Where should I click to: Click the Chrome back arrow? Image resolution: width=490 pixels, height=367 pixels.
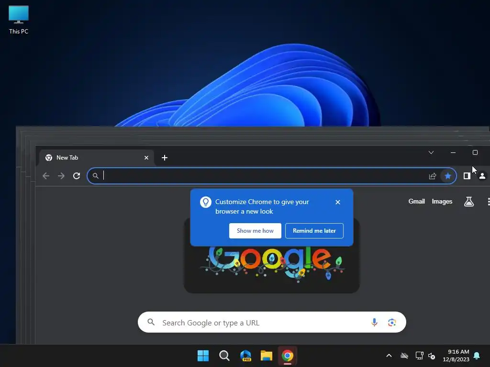pos(46,176)
